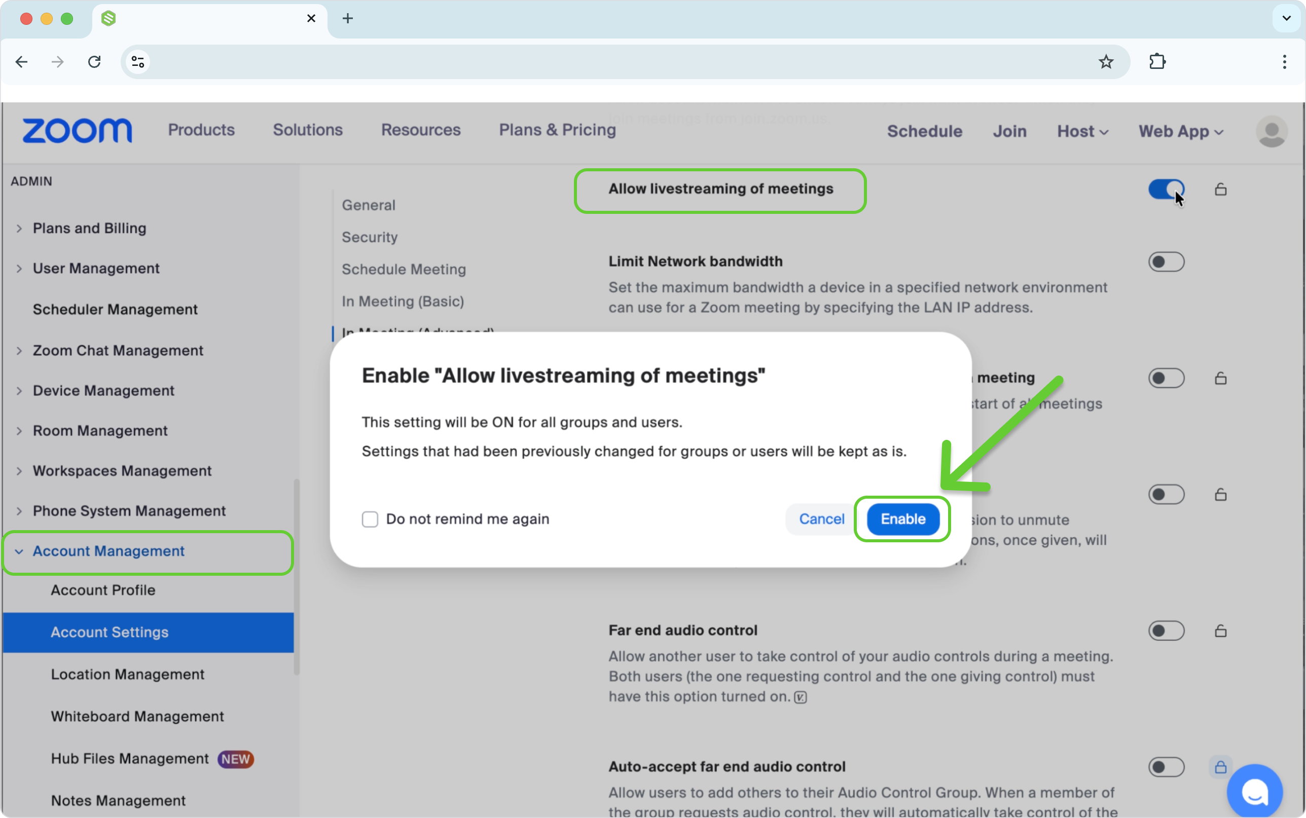Open the Products menu
This screenshot has height=818, width=1306.
201,130
